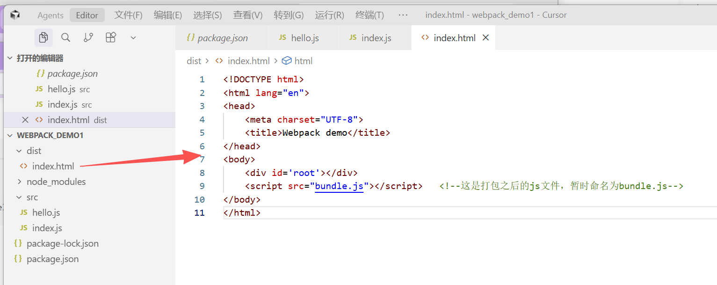717x285 pixels.
Task: Open the 运行(R) menu
Action: tap(329, 15)
